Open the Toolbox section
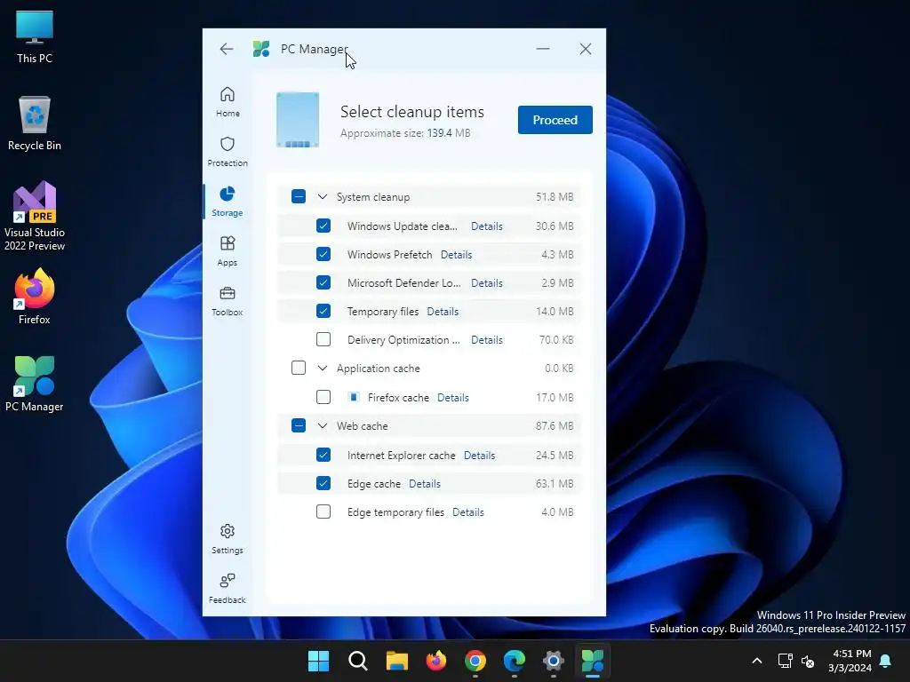Screen dimensions: 910x682 click(227, 300)
